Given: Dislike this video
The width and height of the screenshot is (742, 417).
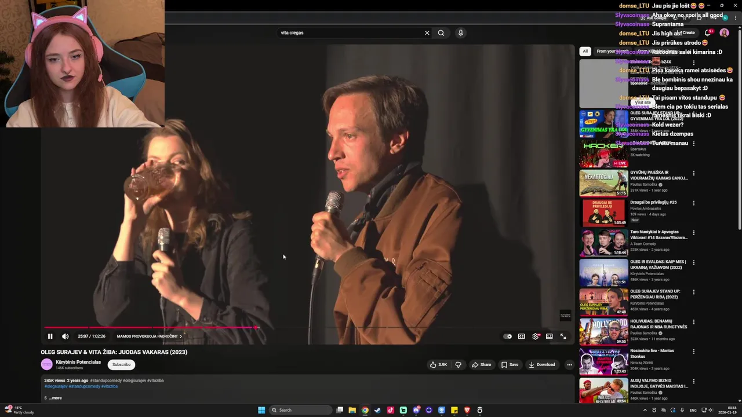Looking at the screenshot, I should point(458,365).
